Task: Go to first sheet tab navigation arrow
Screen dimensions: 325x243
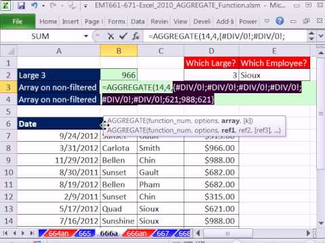Action: pyautogui.click(x=5, y=233)
